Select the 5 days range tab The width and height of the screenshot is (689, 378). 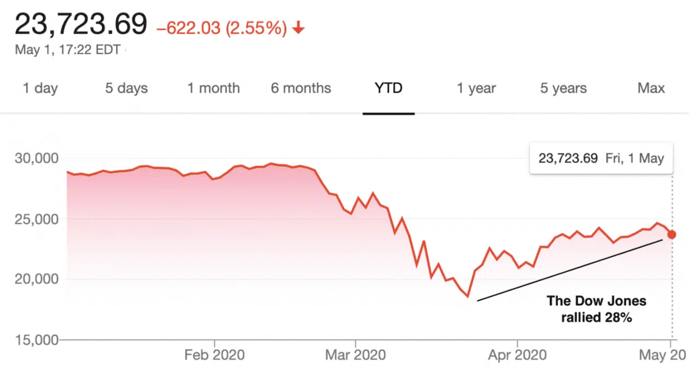pos(127,88)
